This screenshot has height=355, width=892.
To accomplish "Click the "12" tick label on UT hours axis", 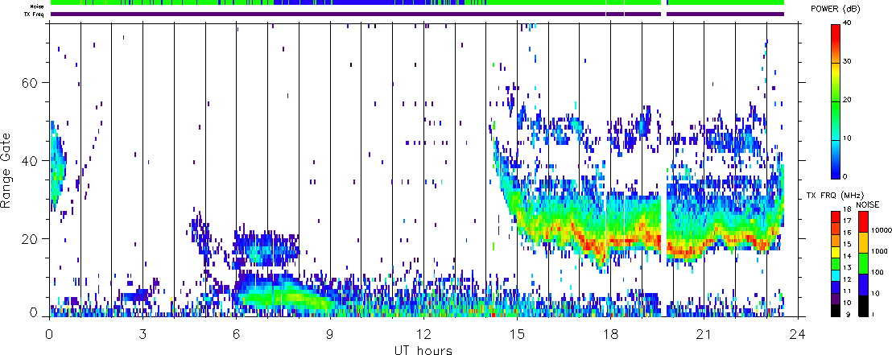I will tap(423, 333).
